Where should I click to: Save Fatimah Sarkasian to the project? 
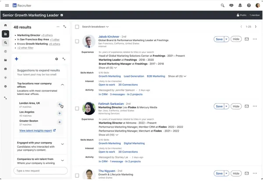point(219,106)
